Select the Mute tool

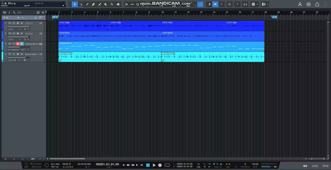pos(106,4)
